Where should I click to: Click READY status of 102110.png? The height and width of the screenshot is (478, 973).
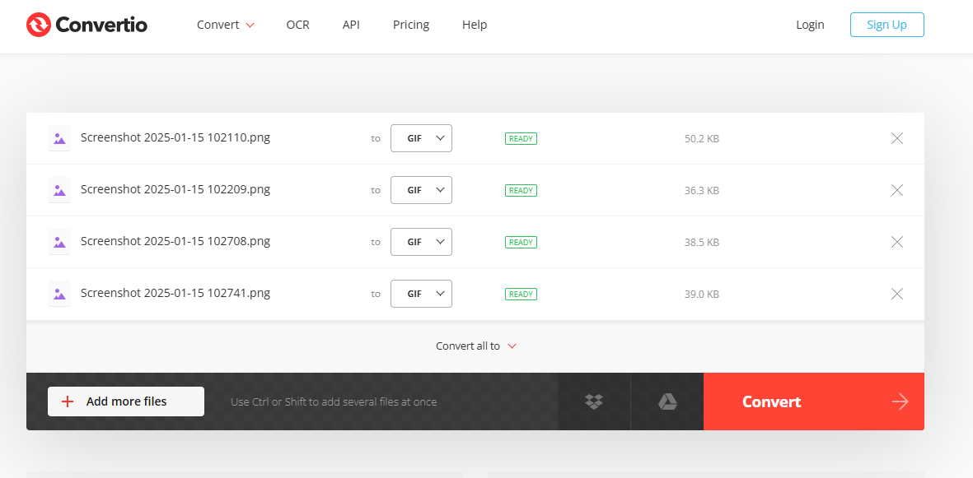coord(521,139)
